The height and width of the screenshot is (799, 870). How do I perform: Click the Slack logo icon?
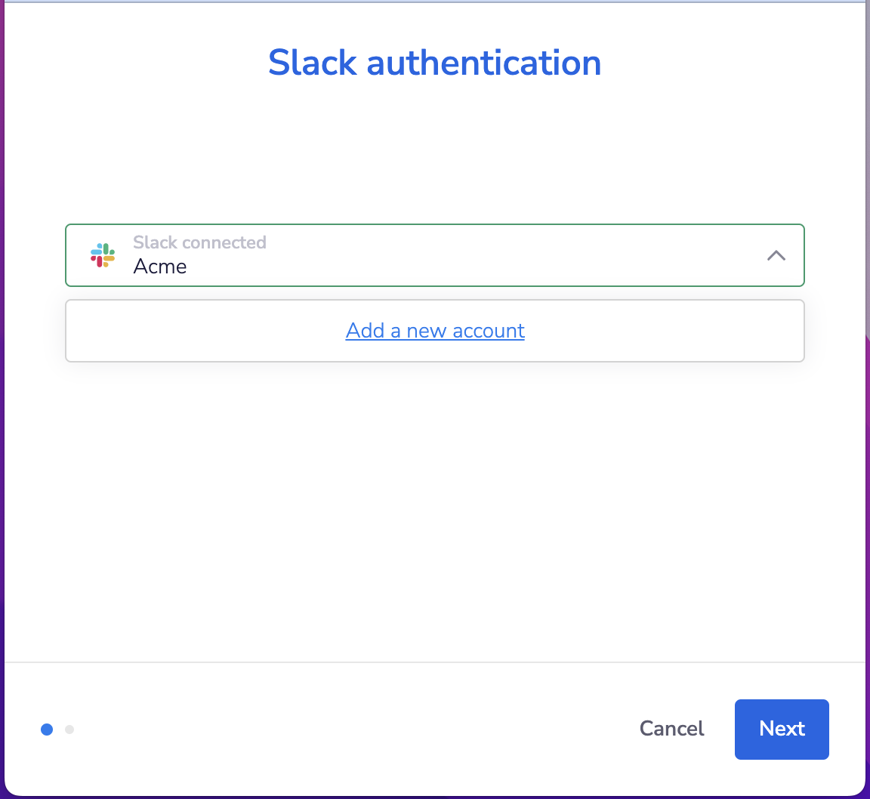[103, 255]
